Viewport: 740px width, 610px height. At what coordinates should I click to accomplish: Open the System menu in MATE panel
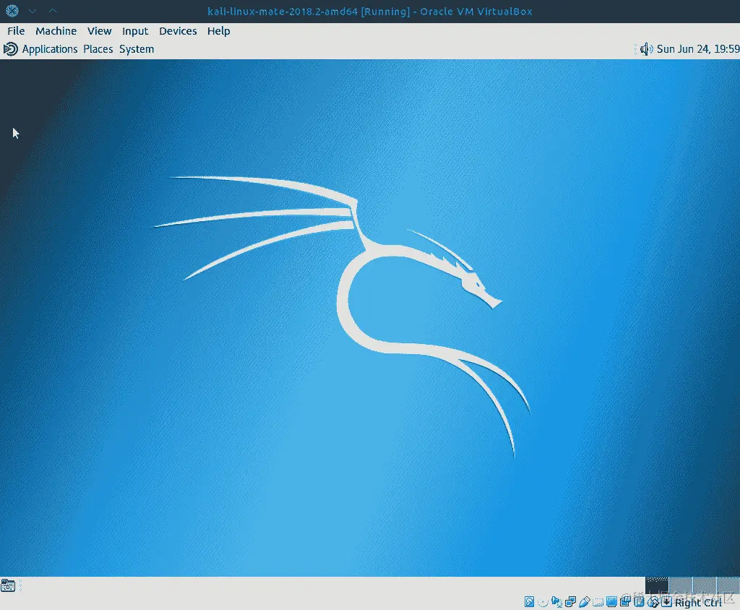coord(137,49)
